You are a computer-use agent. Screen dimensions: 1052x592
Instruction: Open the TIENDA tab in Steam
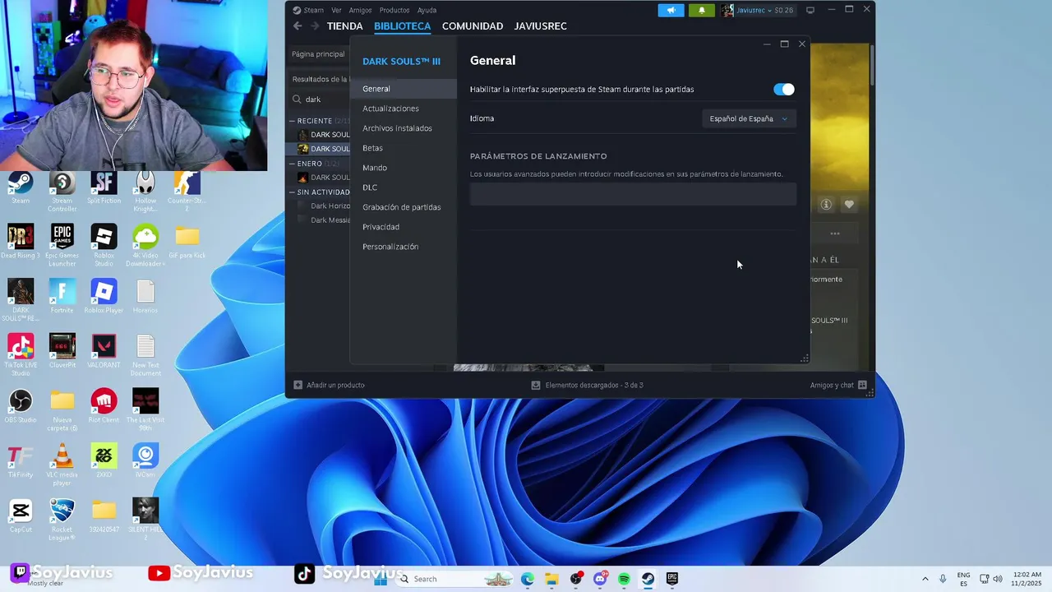coord(344,26)
